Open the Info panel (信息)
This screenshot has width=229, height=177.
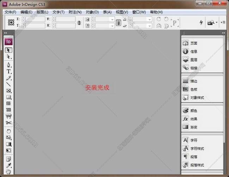pos(190,51)
